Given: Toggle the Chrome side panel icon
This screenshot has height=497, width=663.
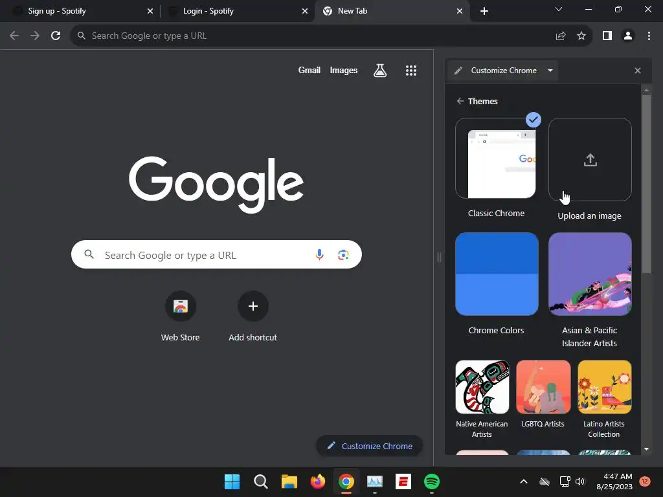Looking at the screenshot, I should pyautogui.click(x=607, y=36).
